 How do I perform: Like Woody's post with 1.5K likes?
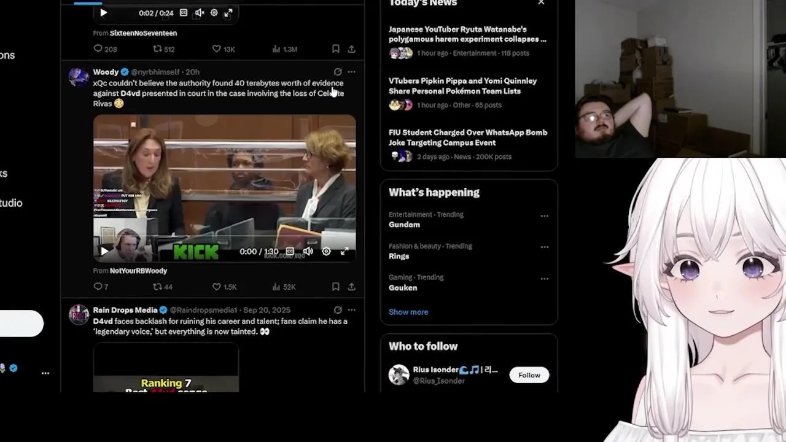(x=224, y=287)
